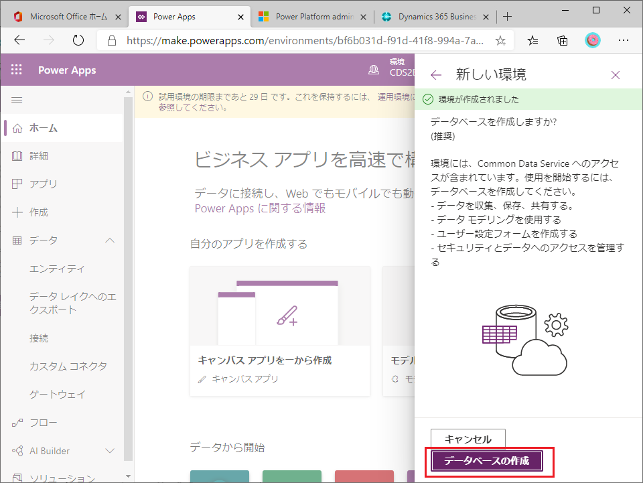Screen dimensions: 643x483
Task: Click the キャンセル button
Action: (x=468, y=439)
